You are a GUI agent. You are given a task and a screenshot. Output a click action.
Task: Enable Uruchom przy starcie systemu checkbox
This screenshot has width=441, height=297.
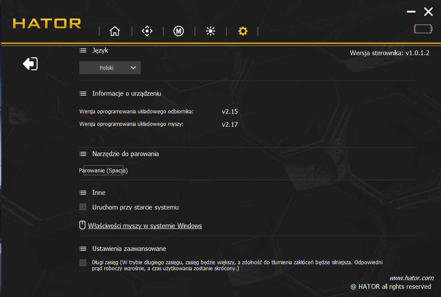[x=83, y=207]
